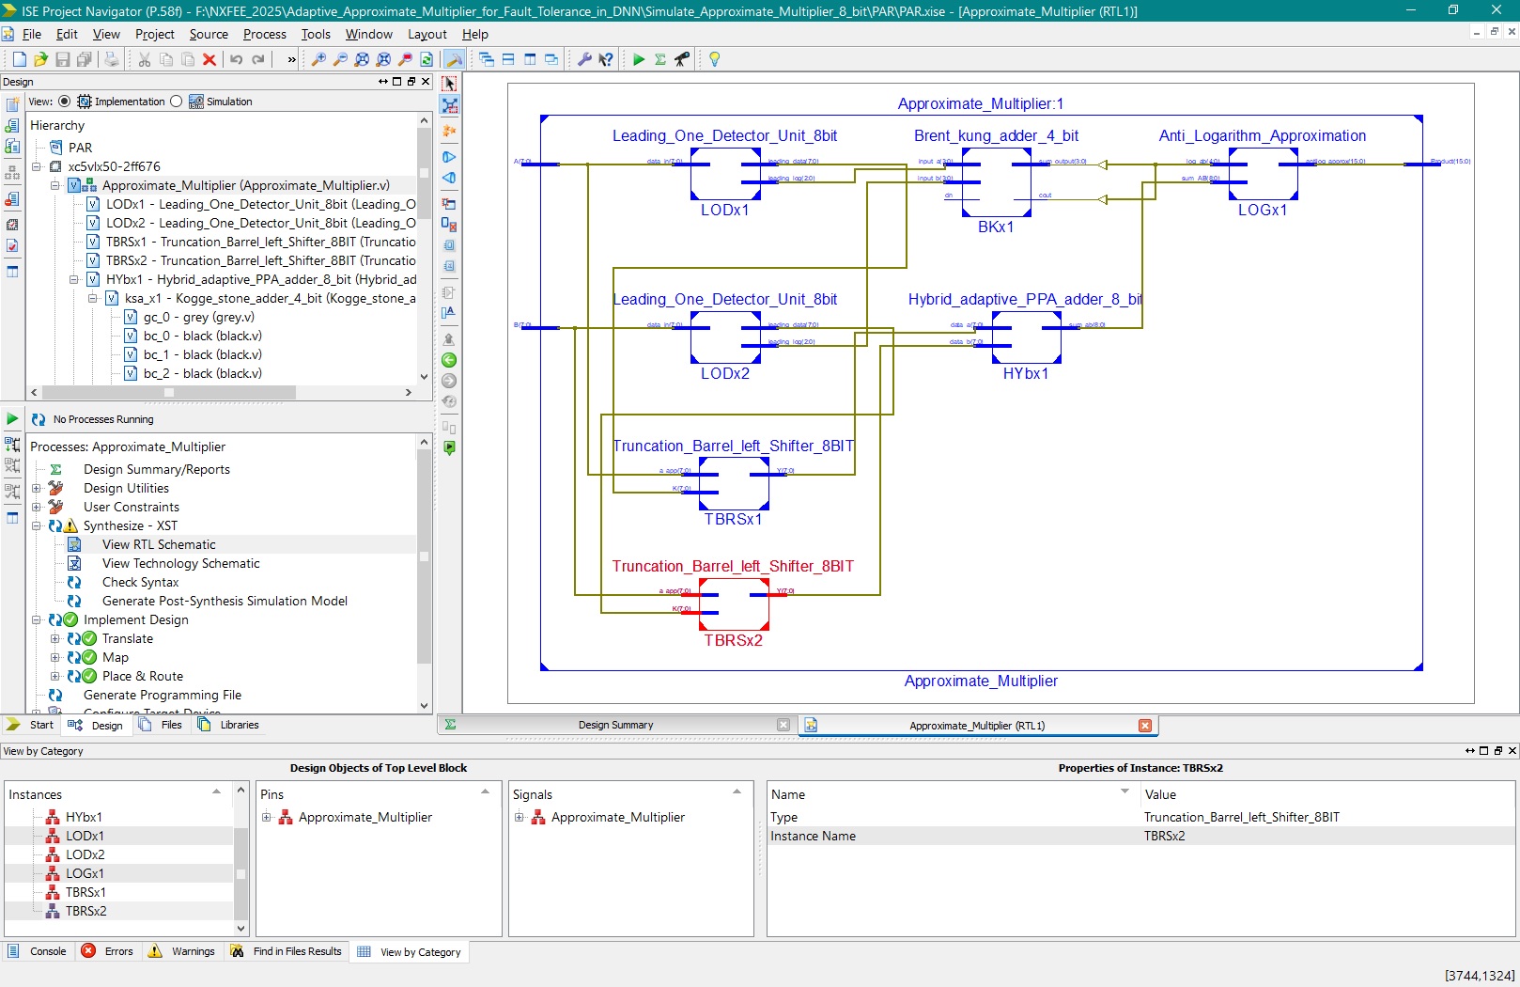Click the New file toolbar icon

pos(19,59)
